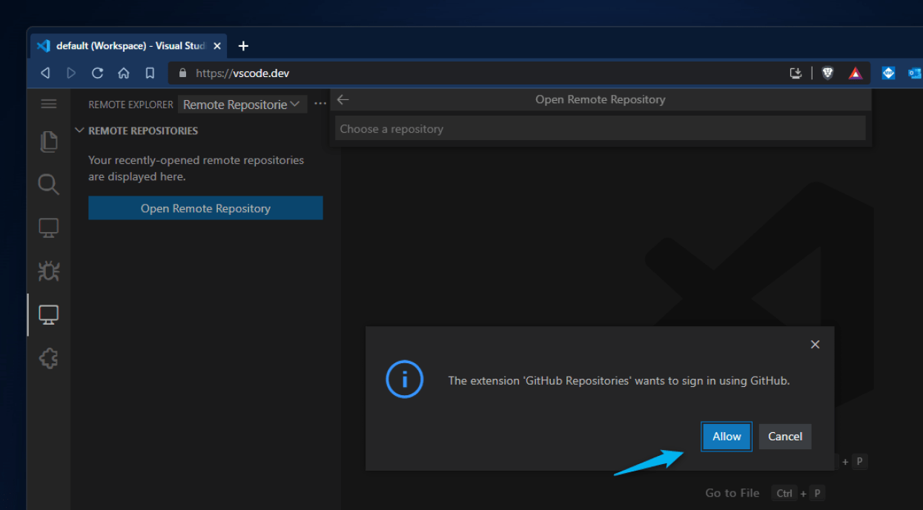Open the Extensions view
The height and width of the screenshot is (510, 923).
click(x=48, y=359)
